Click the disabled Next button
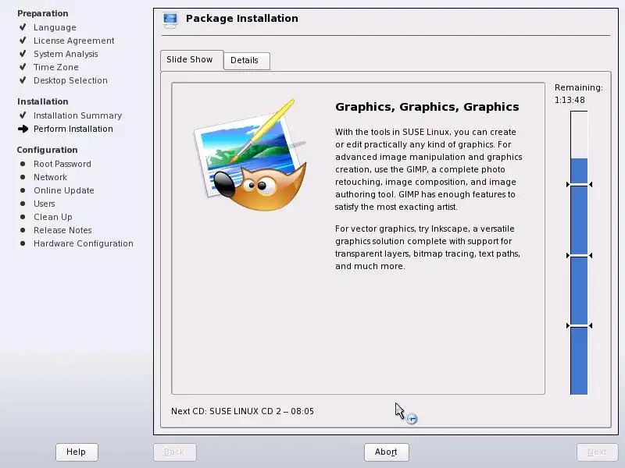Image resolution: width=625 pixels, height=468 pixels. click(597, 452)
